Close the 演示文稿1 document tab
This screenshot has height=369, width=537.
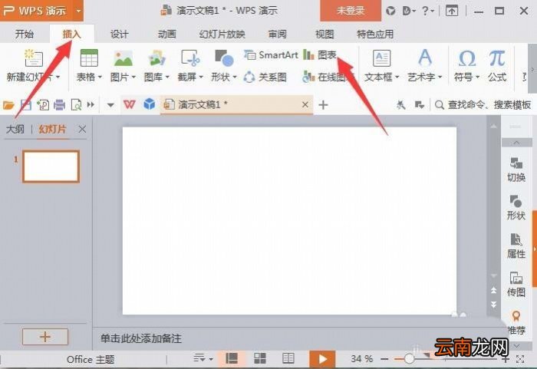[305, 104]
